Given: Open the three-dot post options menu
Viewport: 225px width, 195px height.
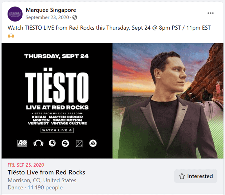Looking at the screenshot, I should click(210, 13).
